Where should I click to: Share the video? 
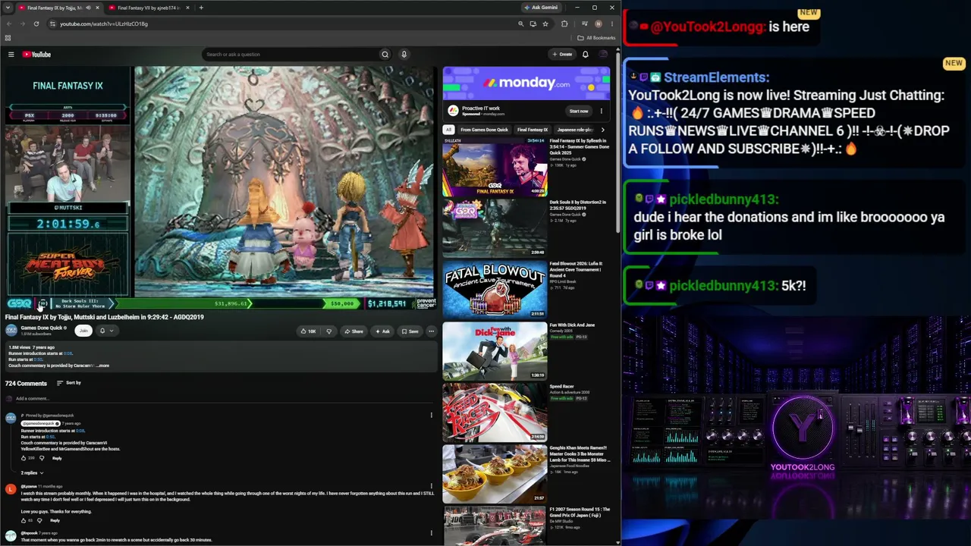click(x=354, y=331)
